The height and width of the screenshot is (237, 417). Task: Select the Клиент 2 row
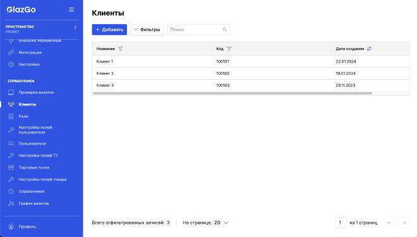coord(251,73)
